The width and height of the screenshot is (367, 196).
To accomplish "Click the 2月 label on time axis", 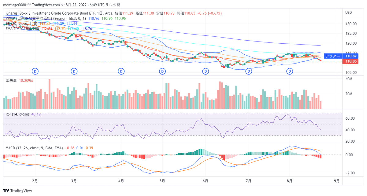I will coord(35,181).
